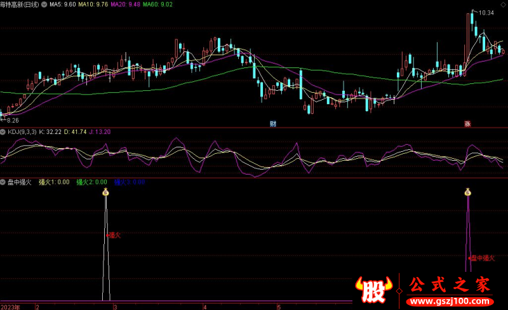Expand the 盘中强火 indicator panel menu
Image resolution: width=508 pixels, height=310 pixels.
pyautogui.click(x=3, y=182)
